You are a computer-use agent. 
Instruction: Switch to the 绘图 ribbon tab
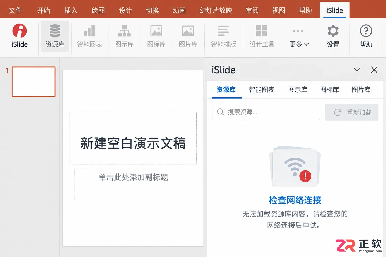click(x=98, y=10)
